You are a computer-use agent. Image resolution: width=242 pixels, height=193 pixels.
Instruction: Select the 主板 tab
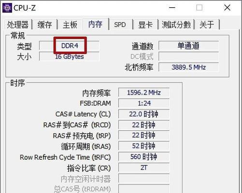tap(70, 25)
